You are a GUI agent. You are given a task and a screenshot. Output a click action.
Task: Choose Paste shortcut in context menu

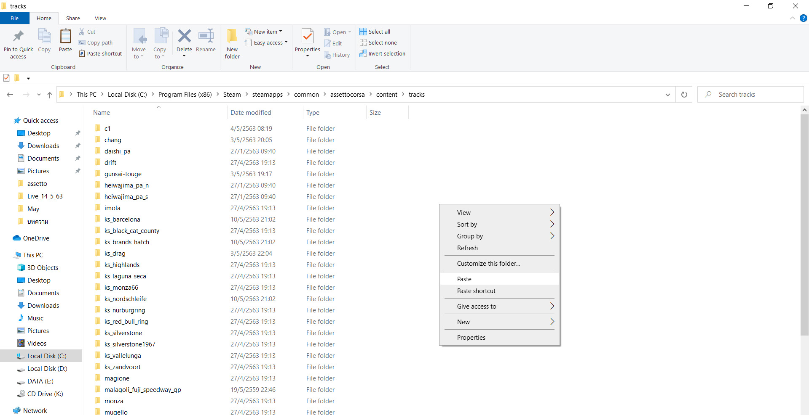click(500, 291)
